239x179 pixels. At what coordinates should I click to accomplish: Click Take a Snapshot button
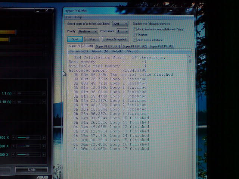115,39
